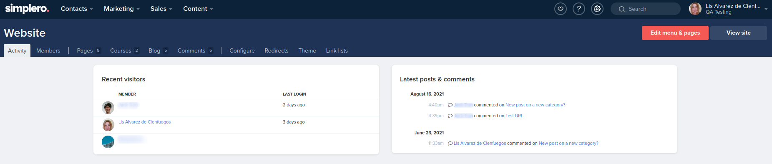Click the blurred commenter name at 4:40pm
The height and width of the screenshot is (164, 772).
463,105
